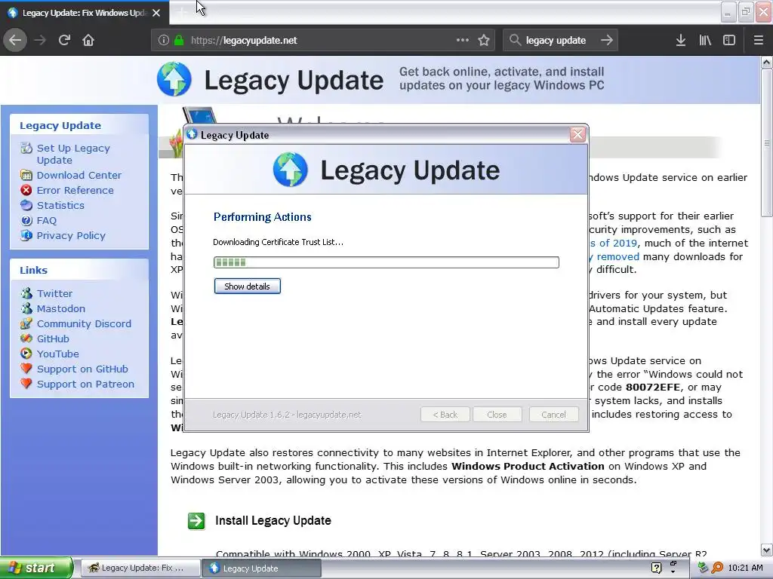Click the YouTube media player icon
Viewport: 773px width, 579px height.
tap(26, 354)
